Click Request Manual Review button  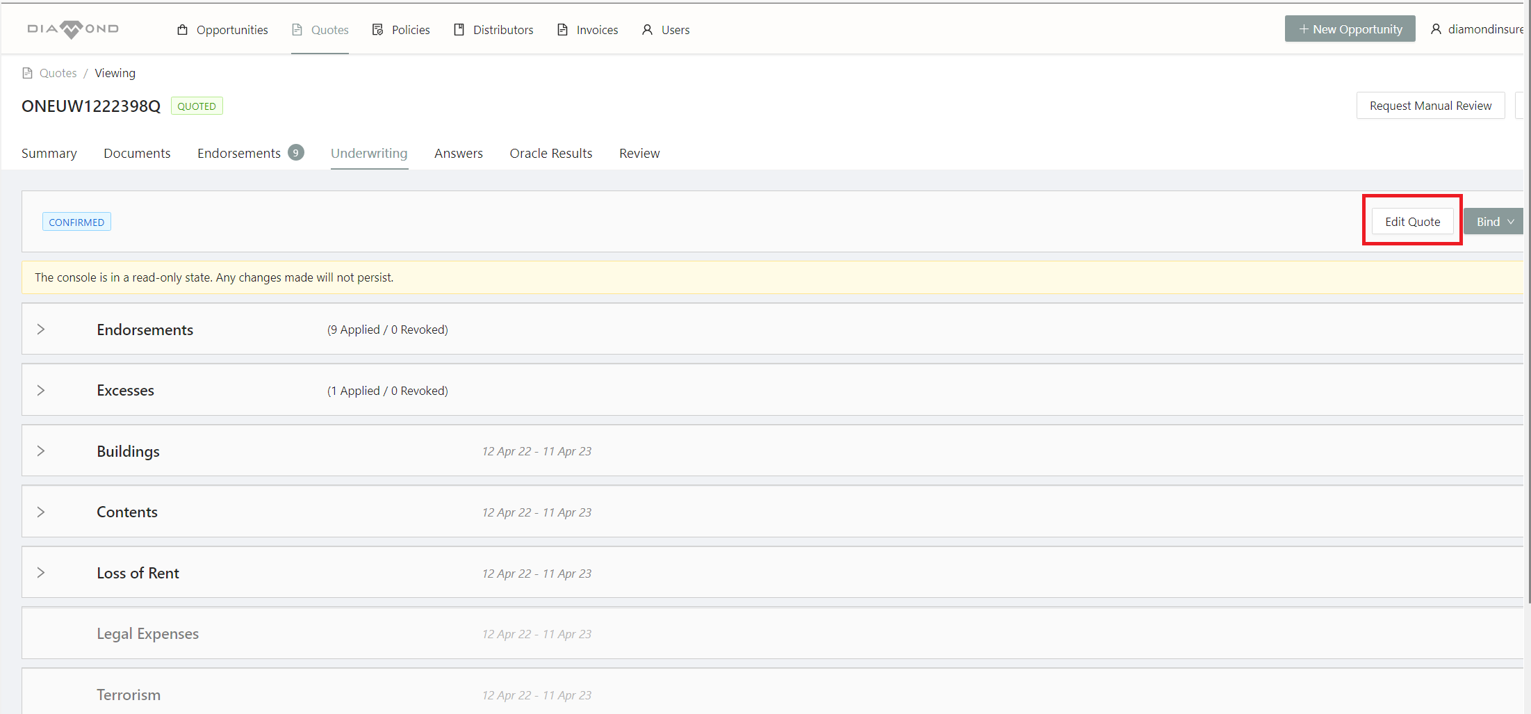[x=1430, y=106]
